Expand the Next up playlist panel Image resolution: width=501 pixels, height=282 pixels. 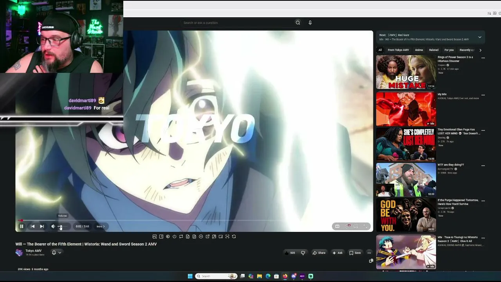point(479,37)
